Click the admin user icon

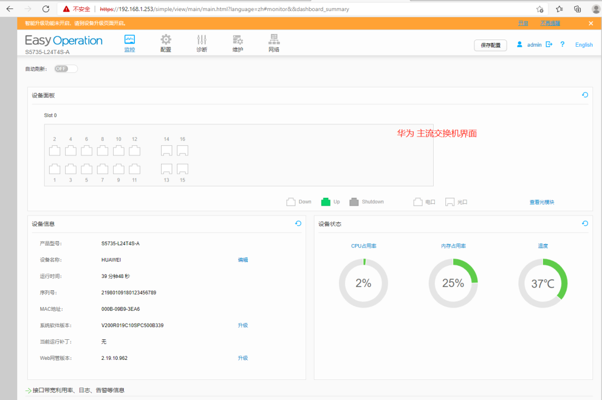click(x=520, y=45)
